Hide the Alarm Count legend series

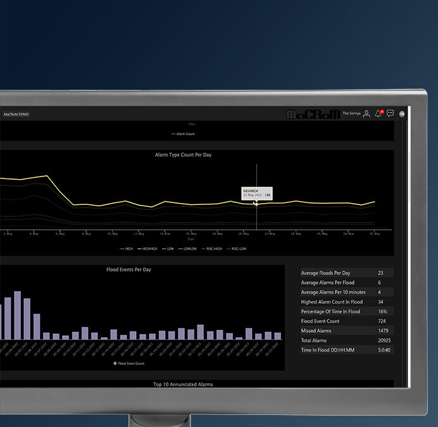(x=183, y=134)
